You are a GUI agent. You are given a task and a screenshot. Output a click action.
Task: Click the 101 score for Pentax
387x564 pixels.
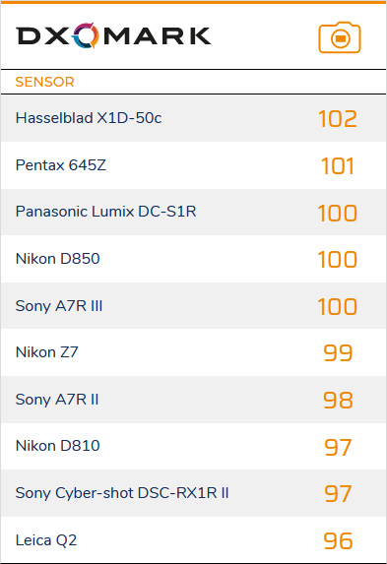click(338, 165)
